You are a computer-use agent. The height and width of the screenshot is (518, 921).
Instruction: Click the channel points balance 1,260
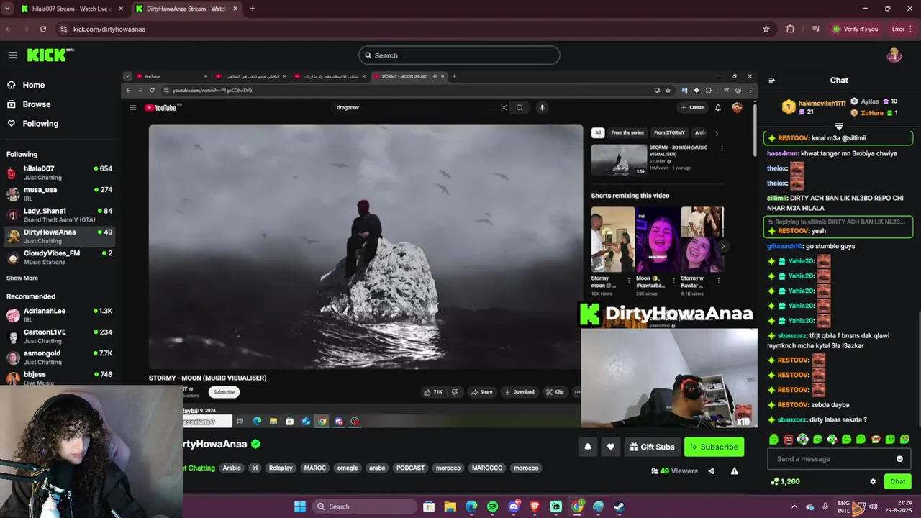pos(785,481)
